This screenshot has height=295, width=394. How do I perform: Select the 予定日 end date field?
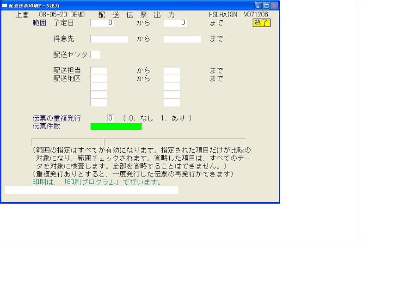coord(175,23)
